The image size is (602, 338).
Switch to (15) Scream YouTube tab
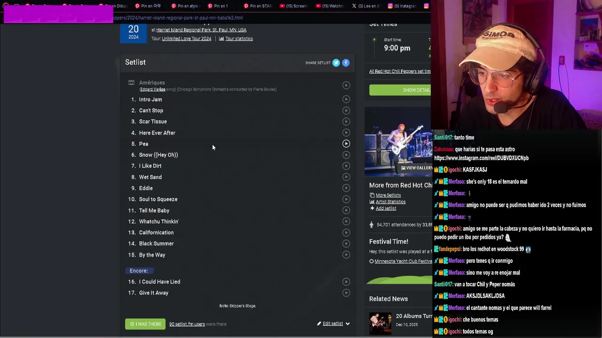coord(293,6)
